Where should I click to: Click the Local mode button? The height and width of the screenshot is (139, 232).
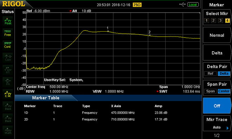point(193,5)
